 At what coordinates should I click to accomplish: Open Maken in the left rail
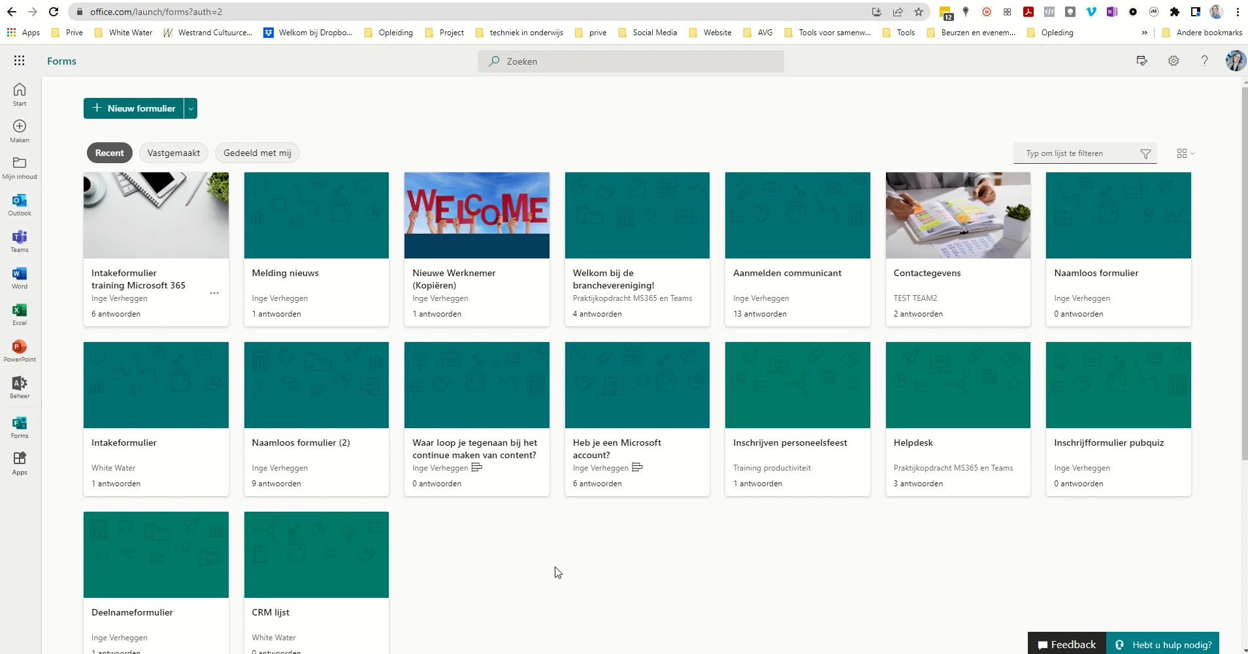[x=20, y=131]
